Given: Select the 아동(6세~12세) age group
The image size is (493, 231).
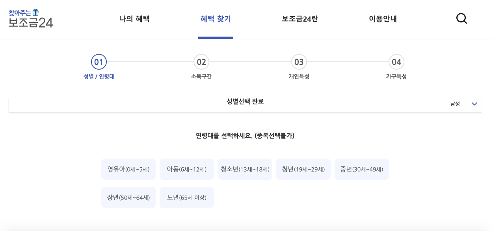Looking at the screenshot, I should point(186,169).
